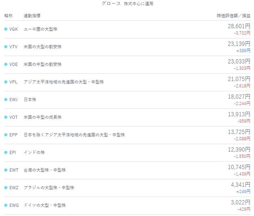The width and height of the screenshot is (254, 216).
Task: Select the EPP ticker label
Action: tap(13, 135)
